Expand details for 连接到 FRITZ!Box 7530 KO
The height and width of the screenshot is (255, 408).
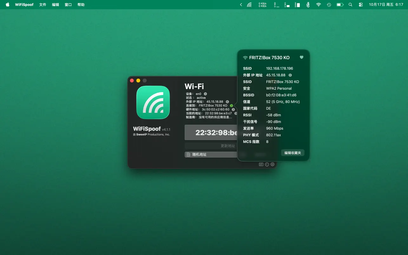point(232,106)
